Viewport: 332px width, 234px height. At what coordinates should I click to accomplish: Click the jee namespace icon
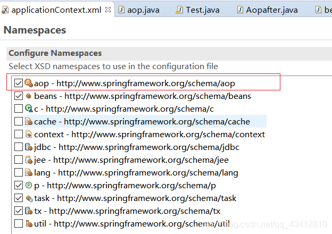(x=29, y=160)
